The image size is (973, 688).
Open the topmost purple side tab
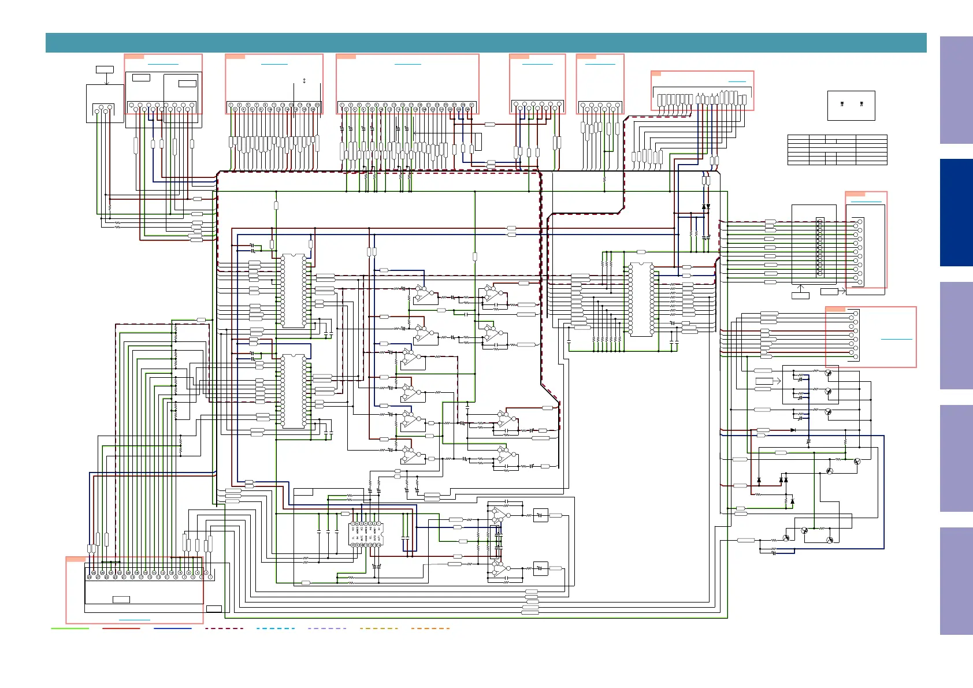click(956, 90)
